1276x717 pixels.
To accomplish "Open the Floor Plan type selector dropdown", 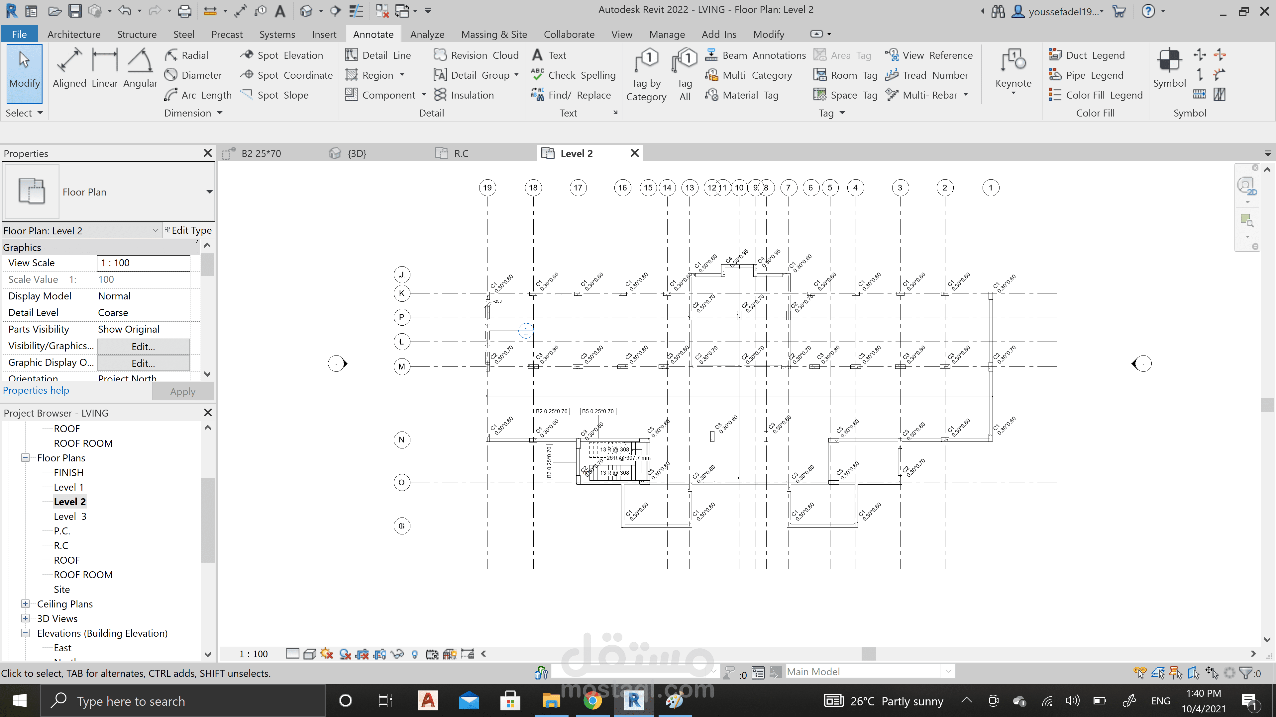I will point(209,192).
